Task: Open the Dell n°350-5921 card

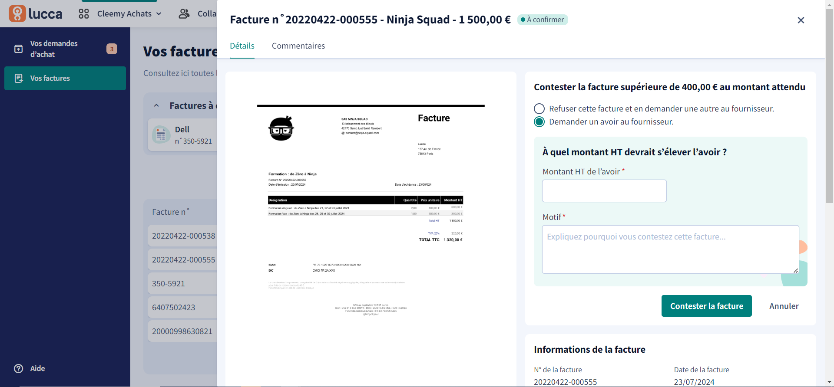Action: 182,135
